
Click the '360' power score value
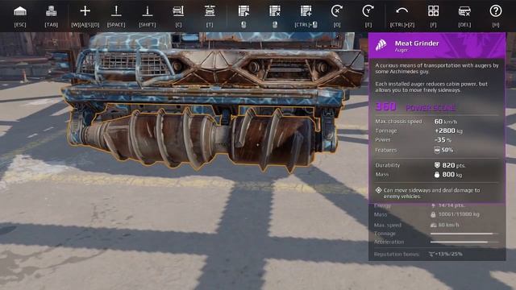(386, 106)
